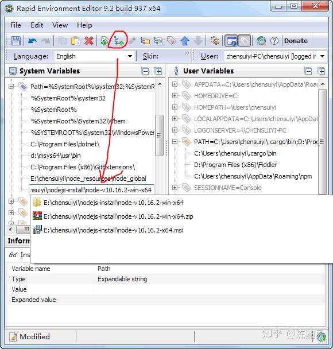Paste from clipboard using the toolbar icon
This screenshot has height=349, width=333.
coord(76,41)
